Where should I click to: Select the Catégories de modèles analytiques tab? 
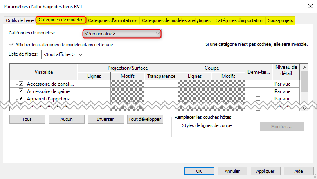[x=176, y=20]
